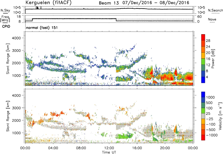223x154 pixels.
Task: Pick the red top segment of Power colorbar
Action: tap(203, 38)
